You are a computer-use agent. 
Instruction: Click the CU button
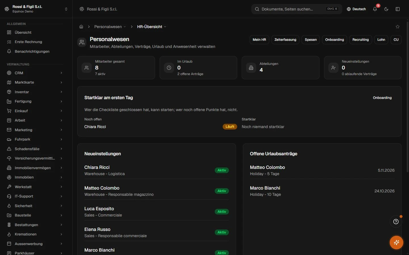[x=396, y=40]
